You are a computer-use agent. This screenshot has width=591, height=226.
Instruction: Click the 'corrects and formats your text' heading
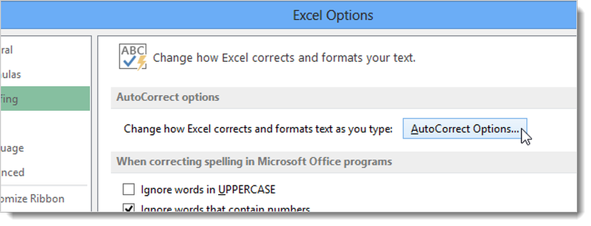point(284,58)
